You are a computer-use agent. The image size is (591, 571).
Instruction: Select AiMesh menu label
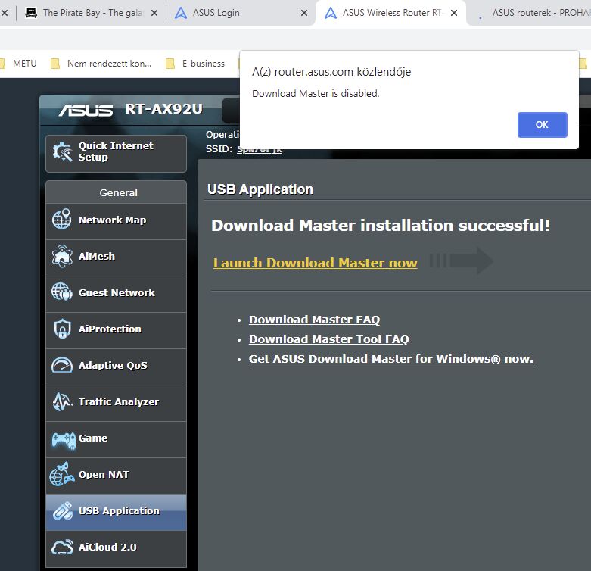97,256
